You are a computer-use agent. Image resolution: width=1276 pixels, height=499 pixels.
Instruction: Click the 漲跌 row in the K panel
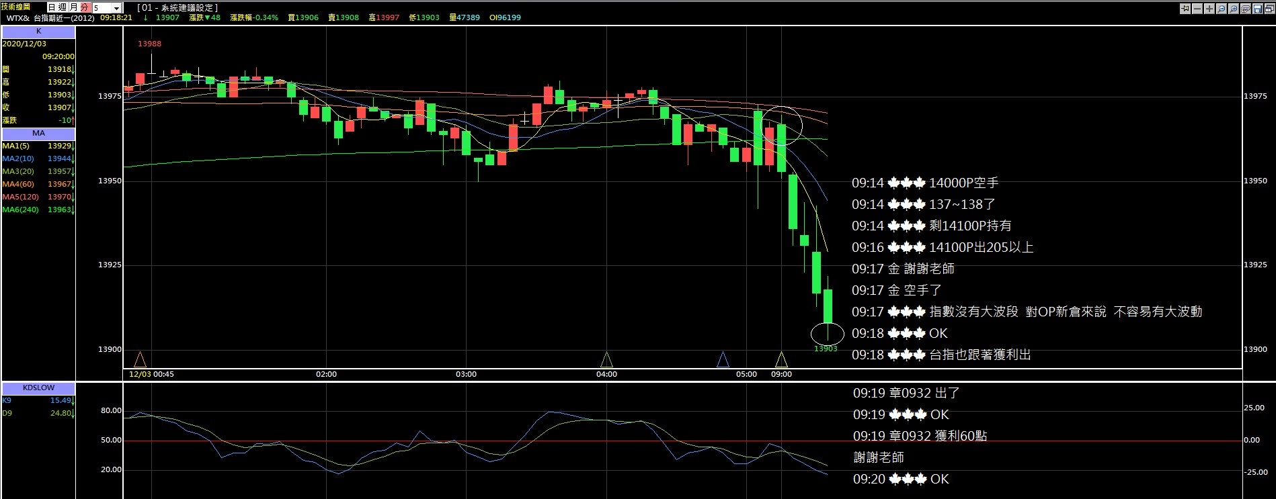coord(38,120)
